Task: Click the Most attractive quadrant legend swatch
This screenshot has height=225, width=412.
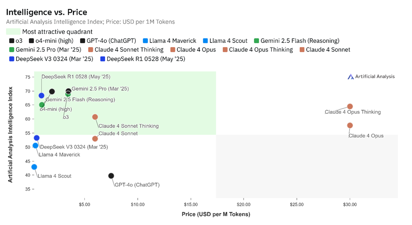Action: point(13,31)
